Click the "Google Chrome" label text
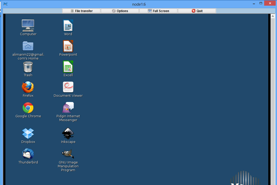The height and width of the screenshot is (185, 277). [28, 116]
